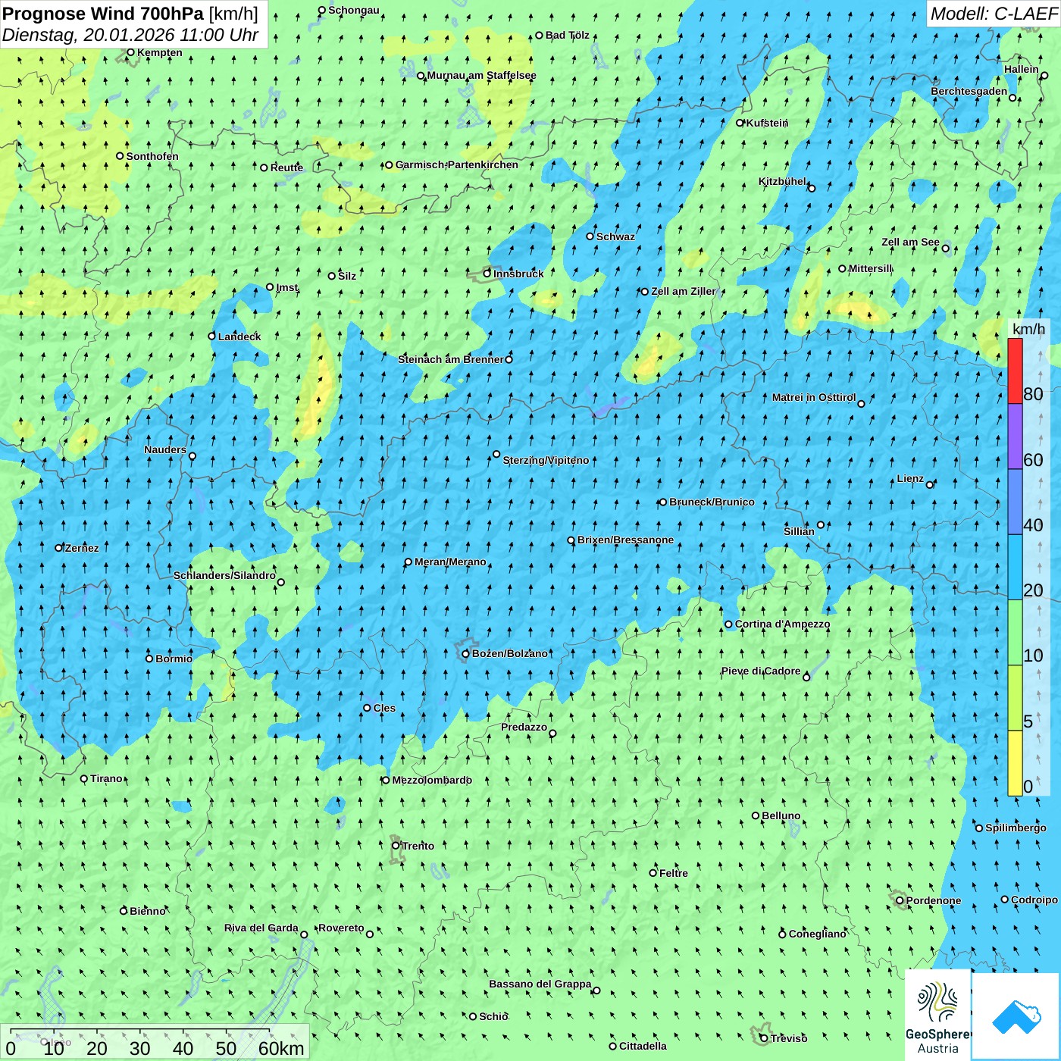The height and width of the screenshot is (1061, 1061).
Task: Click the Trento city marker
Action: 396,846
